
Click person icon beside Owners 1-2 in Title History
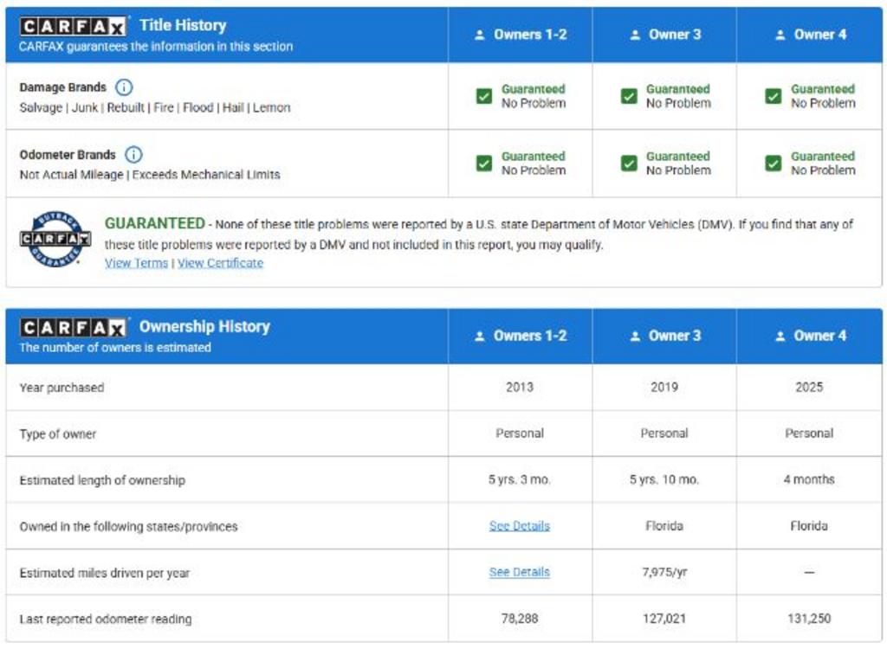point(480,35)
